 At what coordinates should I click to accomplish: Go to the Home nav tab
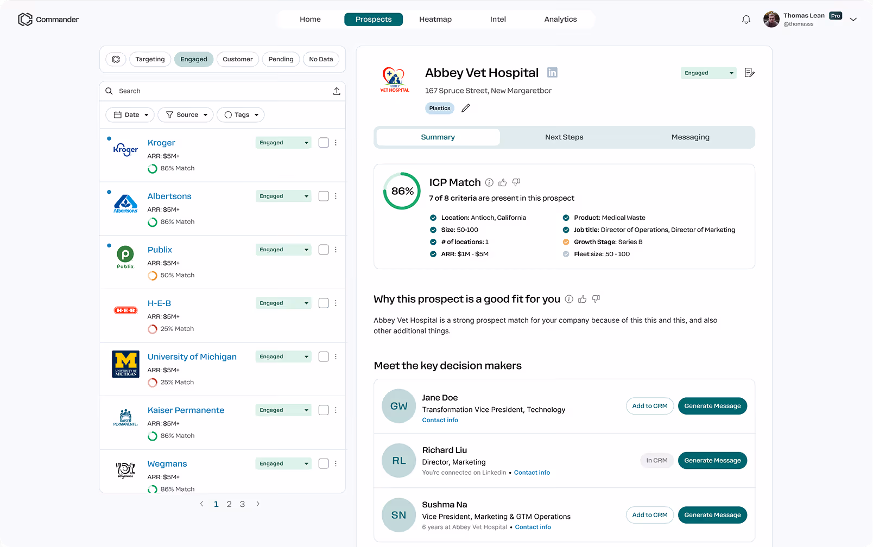(310, 20)
